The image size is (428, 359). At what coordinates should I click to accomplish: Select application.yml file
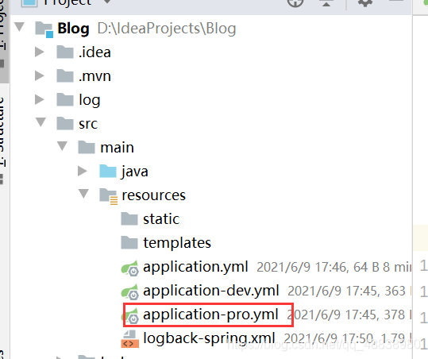coord(195,267)
